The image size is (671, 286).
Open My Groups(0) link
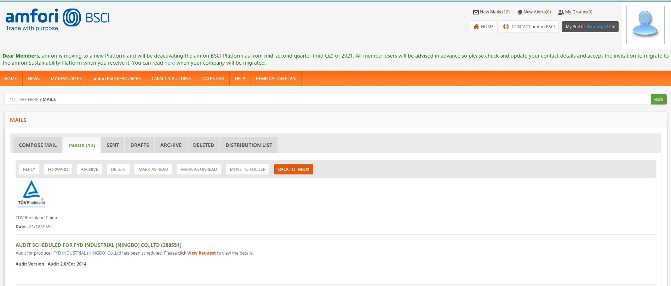579,12
